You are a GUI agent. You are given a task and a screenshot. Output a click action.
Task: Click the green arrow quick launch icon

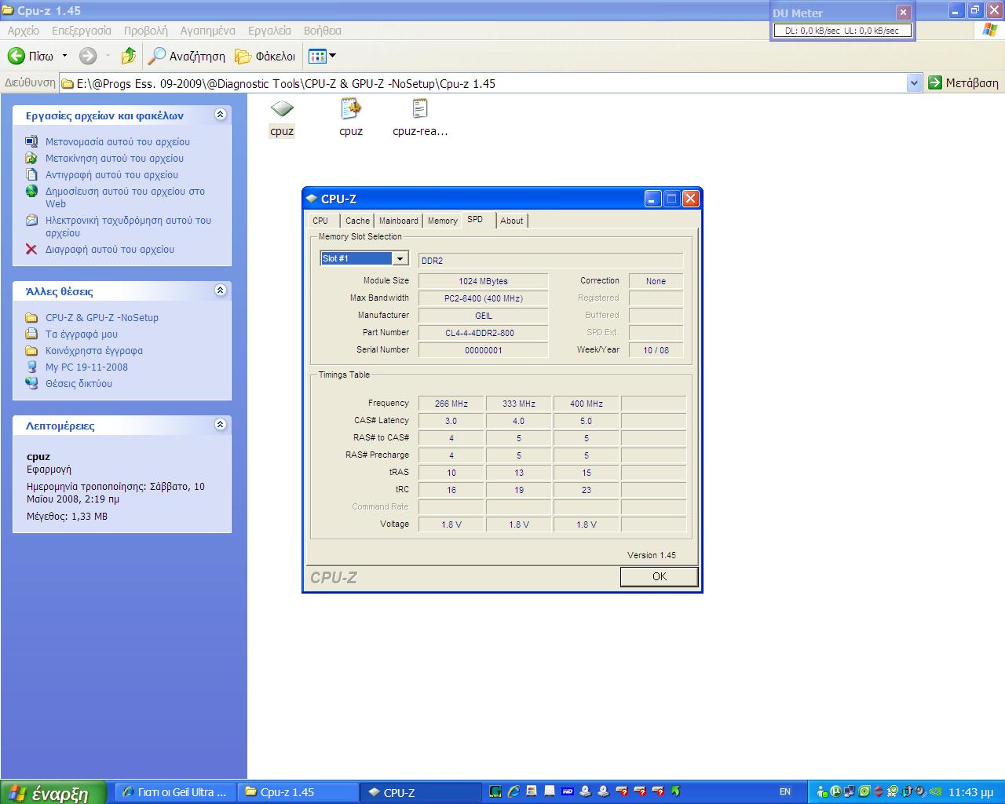coord(675,791)
